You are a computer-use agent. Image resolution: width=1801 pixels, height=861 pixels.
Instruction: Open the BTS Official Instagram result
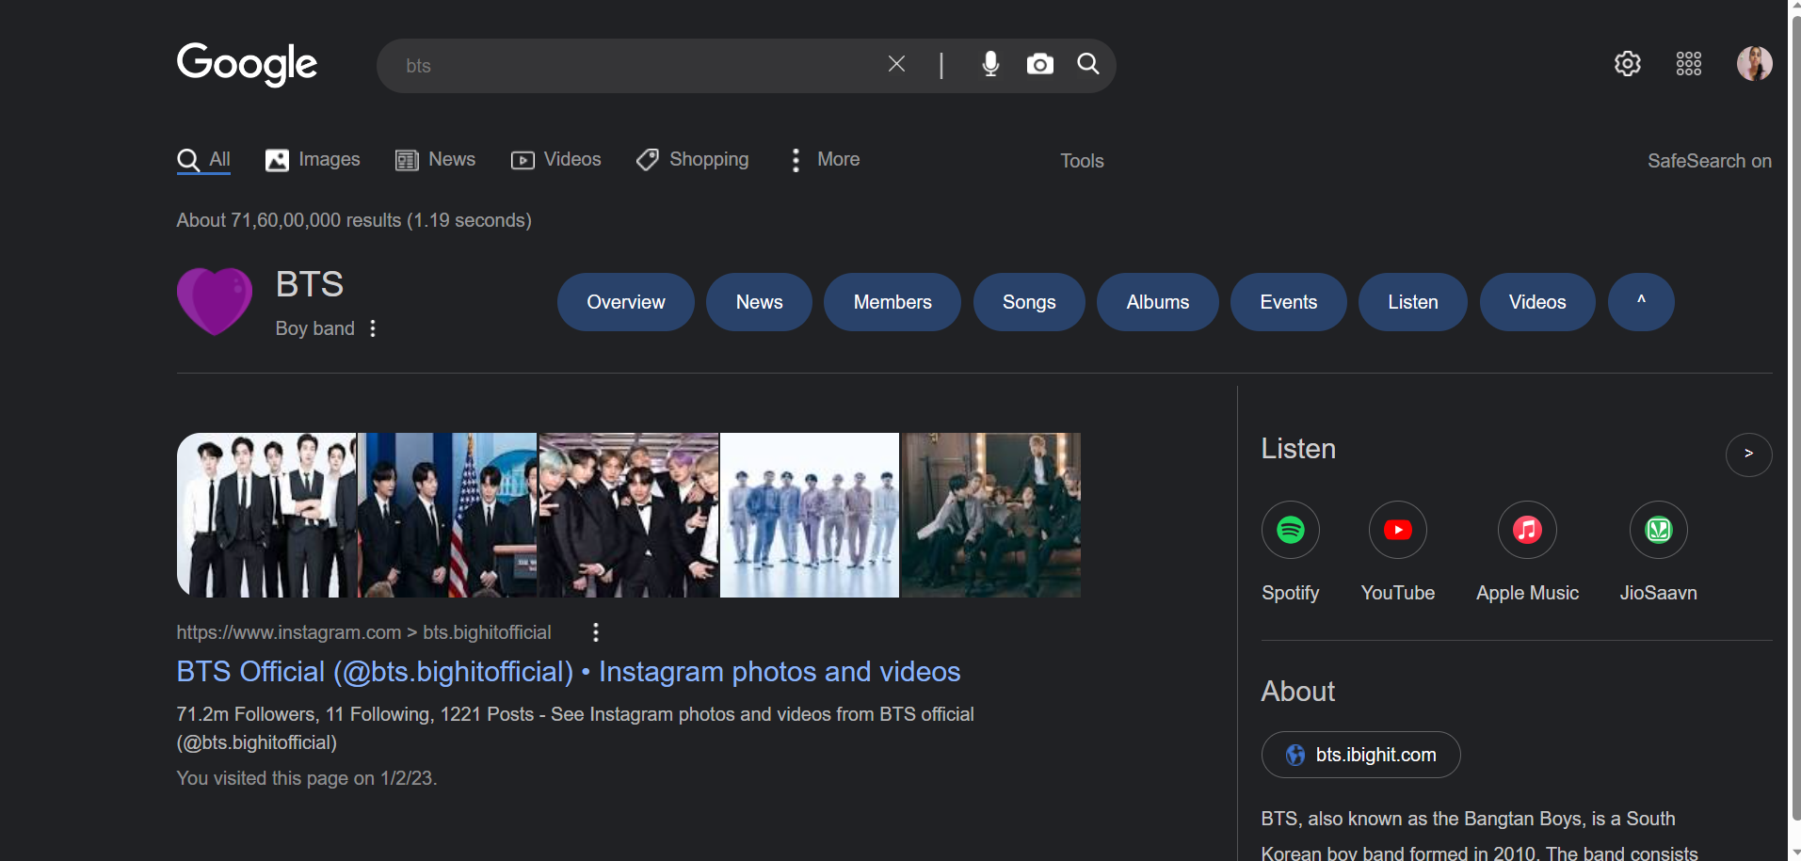[567, 671]
